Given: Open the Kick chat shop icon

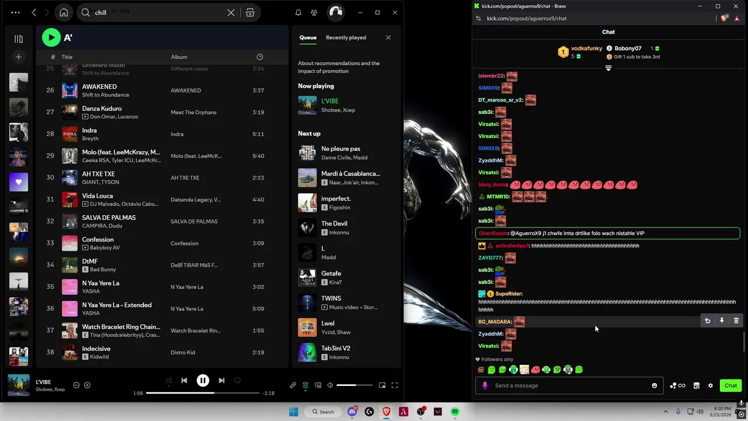Looking at the screenshot, I should coord(696,385).
